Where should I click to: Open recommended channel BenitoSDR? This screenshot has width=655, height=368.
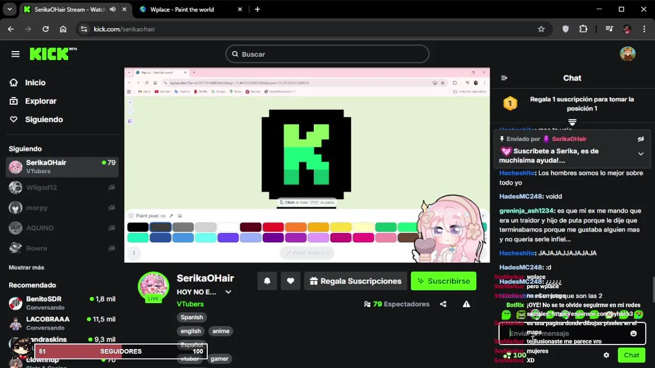coord(62,303)
